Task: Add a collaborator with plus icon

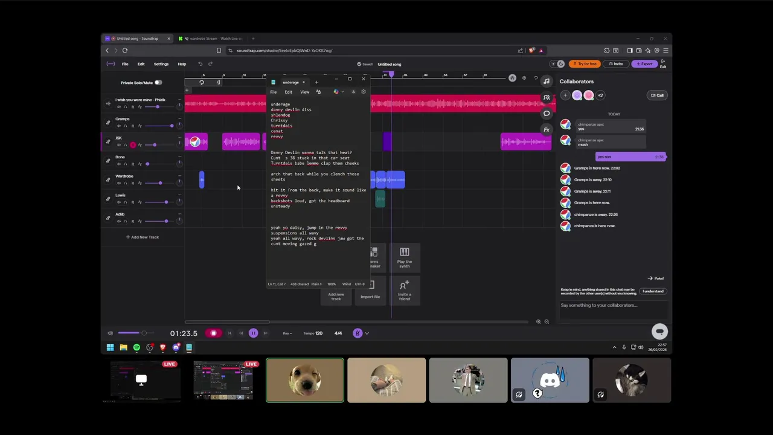Action: point(565,95)
